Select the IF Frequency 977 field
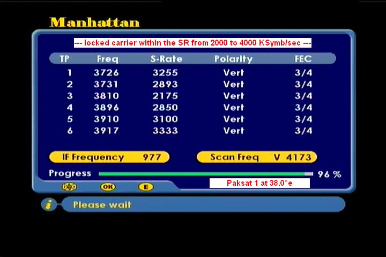The width and height of the screenshot is (386, 257). (x=109, y=157)
